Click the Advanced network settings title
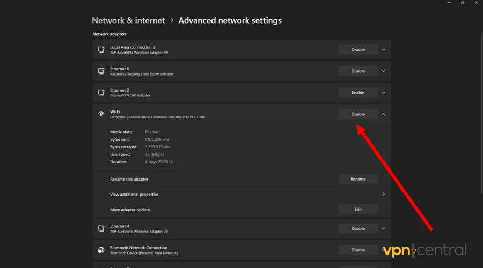Image resolution: width=483 pixels, height=268 pixels. click(x=230, y=20)
